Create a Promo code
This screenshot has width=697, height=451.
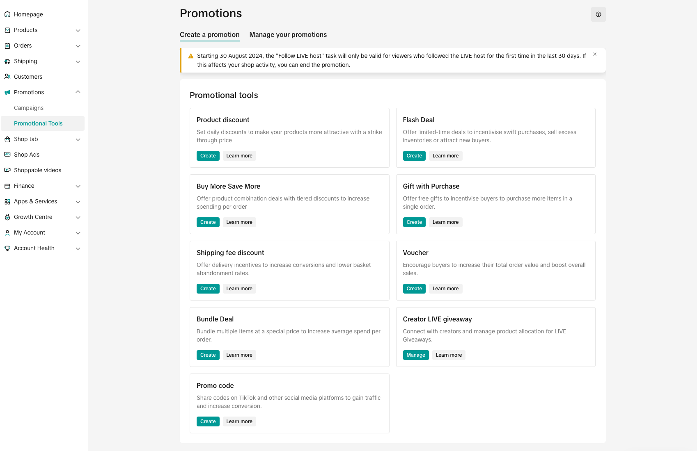pyautogui.click(x=208, y=421)
